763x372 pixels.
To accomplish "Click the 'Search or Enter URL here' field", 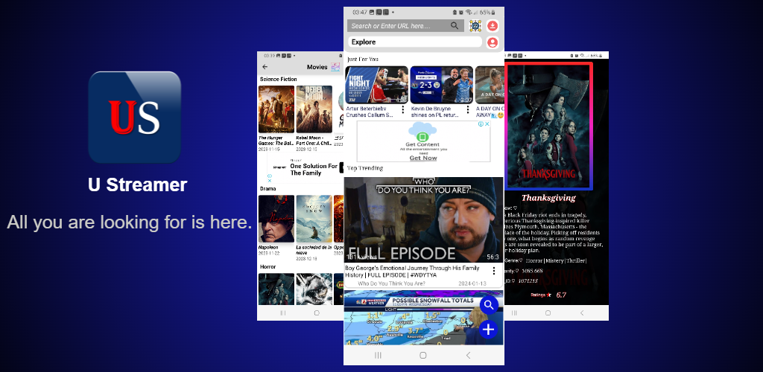I will pyautogui.click(x=405, y=26).
